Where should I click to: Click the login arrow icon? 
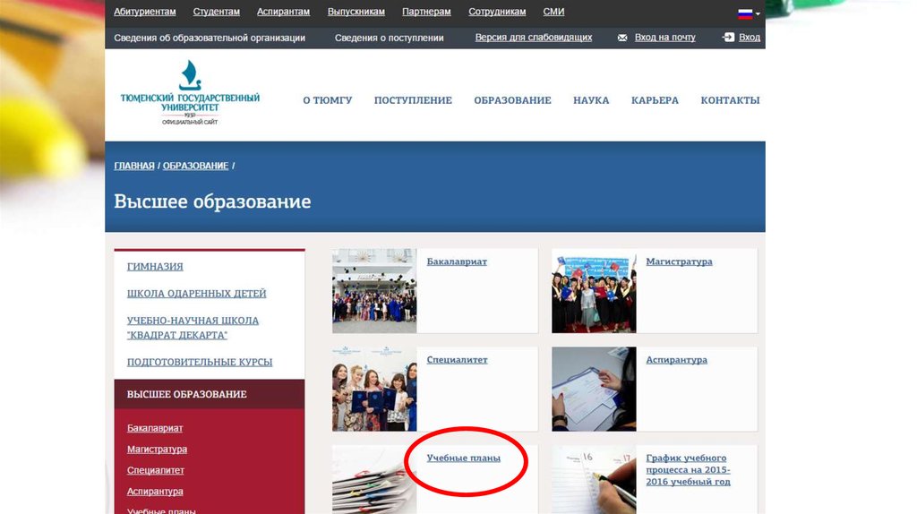(x=728, y=38)
